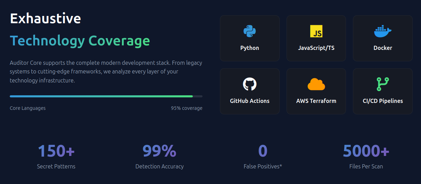Select the CI/CD Pipelines card label
This screenshot has width=421, height=184.
pos(383,101)
